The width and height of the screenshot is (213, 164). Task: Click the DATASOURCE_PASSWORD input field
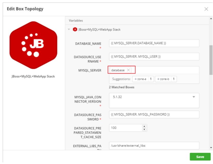coord(154,114)
